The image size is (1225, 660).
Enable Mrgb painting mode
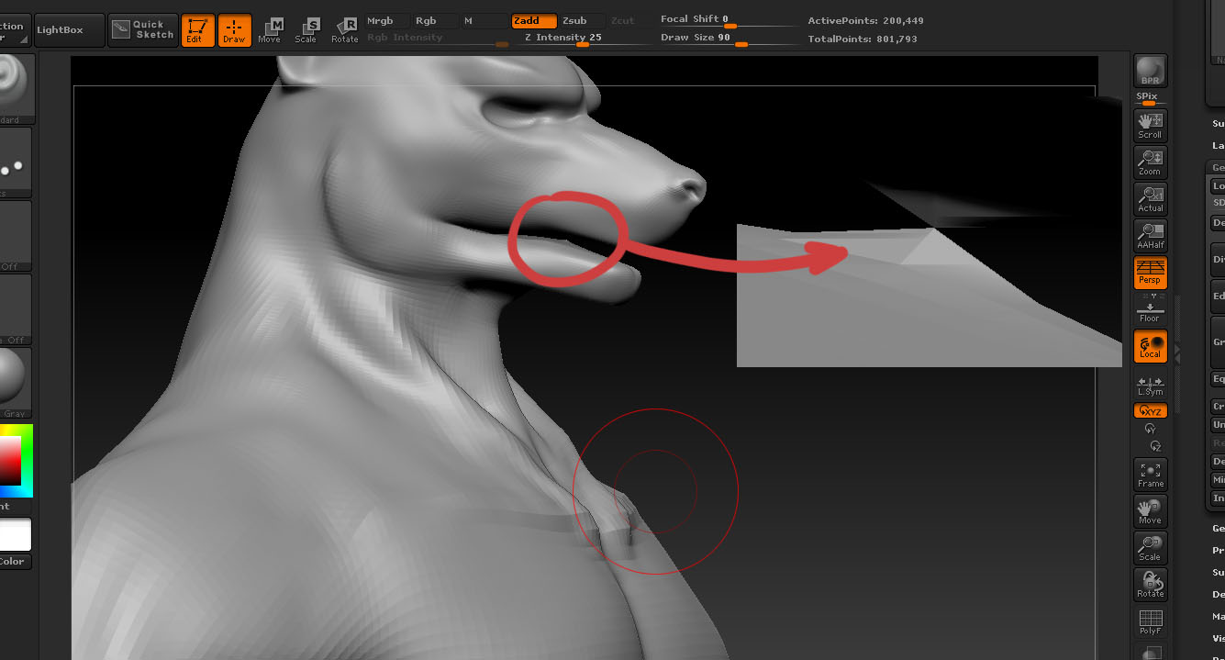[386, 20]
